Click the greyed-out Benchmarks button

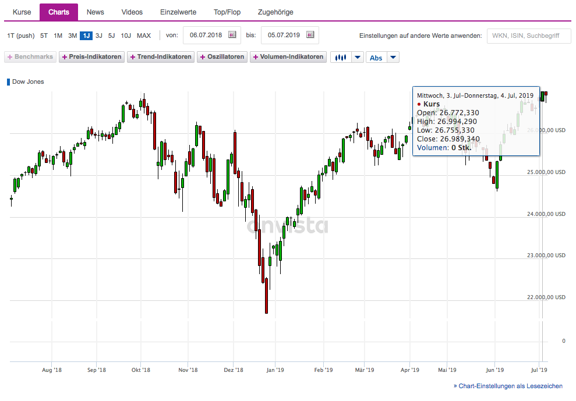(30, 57)
